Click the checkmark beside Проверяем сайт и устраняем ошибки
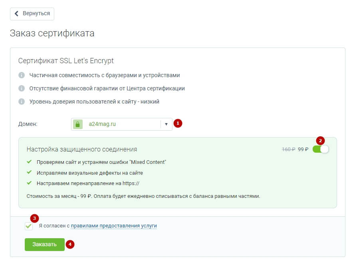The image size is (347, 261). [x=29, y=162]
